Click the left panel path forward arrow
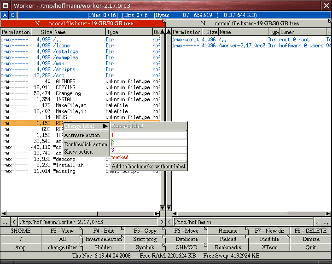This screenshot has height=264, width=332. coord(162,222)
